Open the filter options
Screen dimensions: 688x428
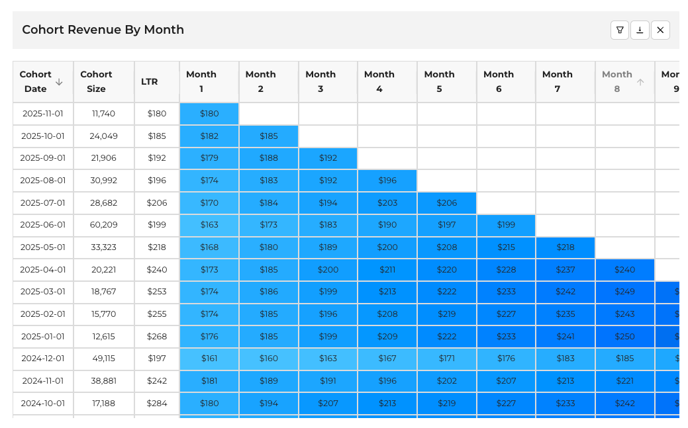coord(620,30)
